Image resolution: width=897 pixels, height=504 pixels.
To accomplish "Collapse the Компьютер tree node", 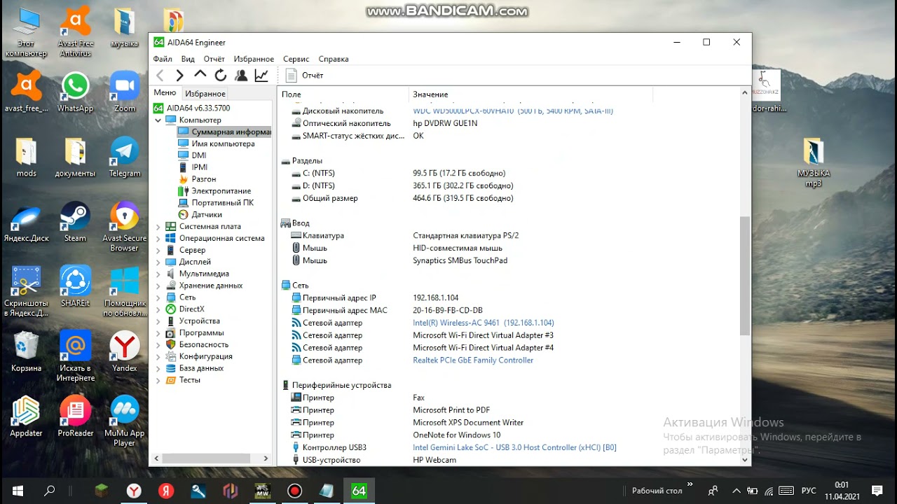I will coord(158,120).
